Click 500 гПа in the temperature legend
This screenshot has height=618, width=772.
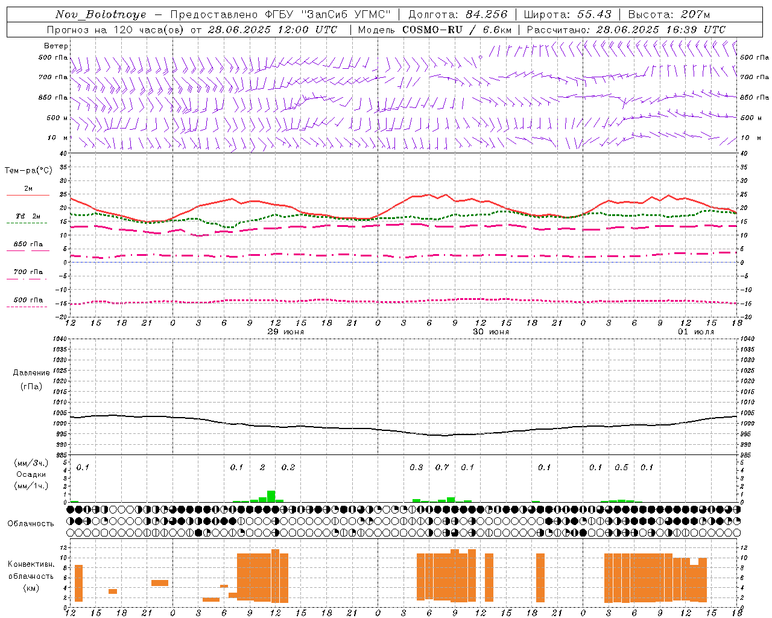click(28, 300)
